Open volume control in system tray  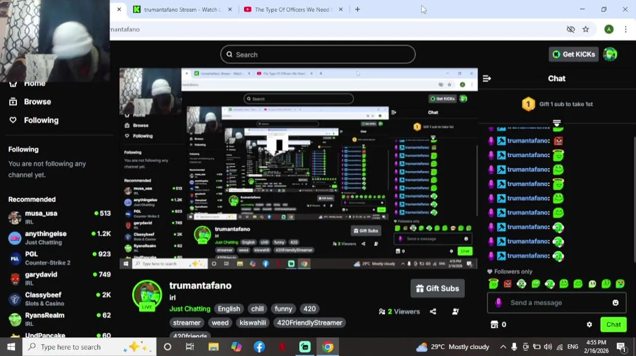click(548, 347)
